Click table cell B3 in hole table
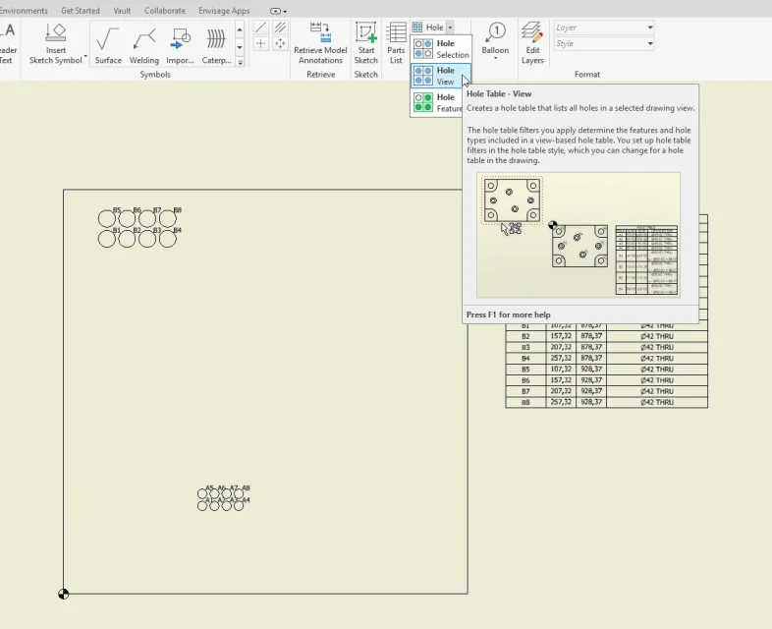 (x=525, y=347)
